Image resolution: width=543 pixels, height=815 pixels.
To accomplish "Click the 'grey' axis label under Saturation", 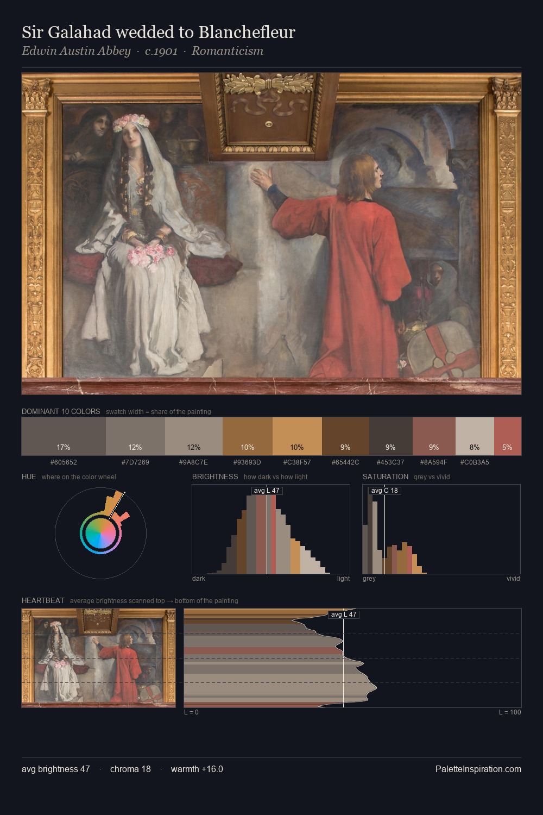I will pos(369,579).
